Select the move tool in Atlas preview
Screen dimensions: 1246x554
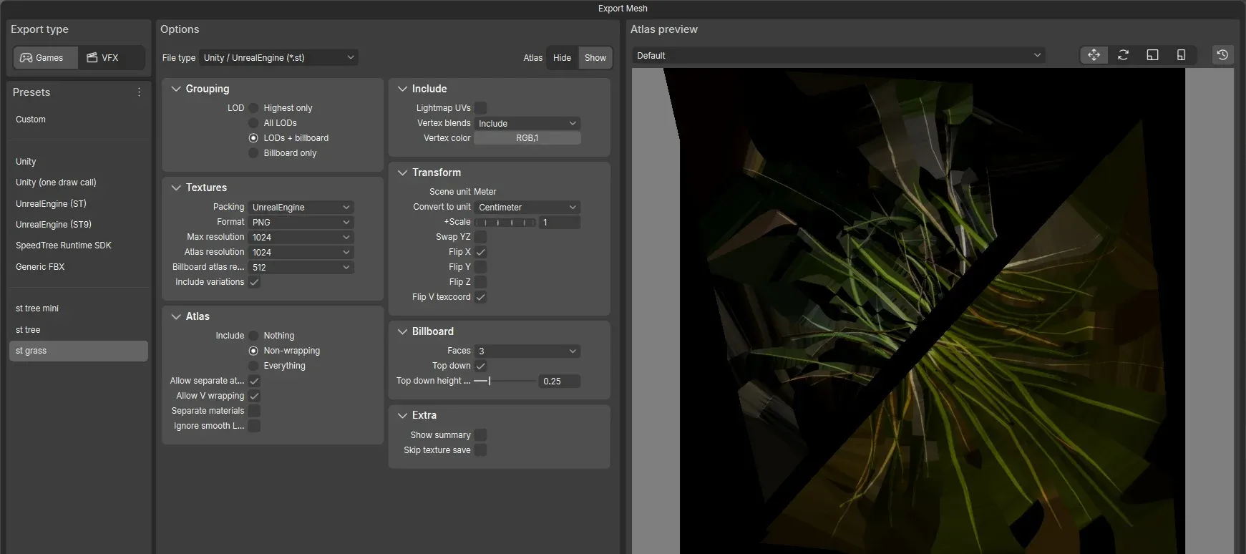(1094, 55)
